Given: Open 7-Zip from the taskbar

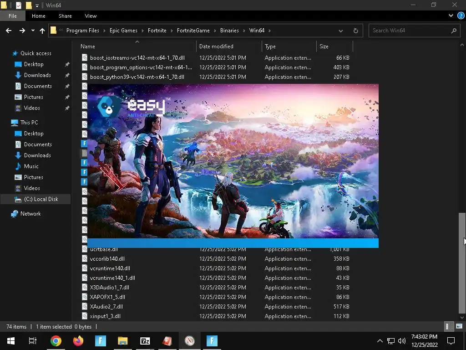Looking at the screenshot, I should (x=145, y=341).
